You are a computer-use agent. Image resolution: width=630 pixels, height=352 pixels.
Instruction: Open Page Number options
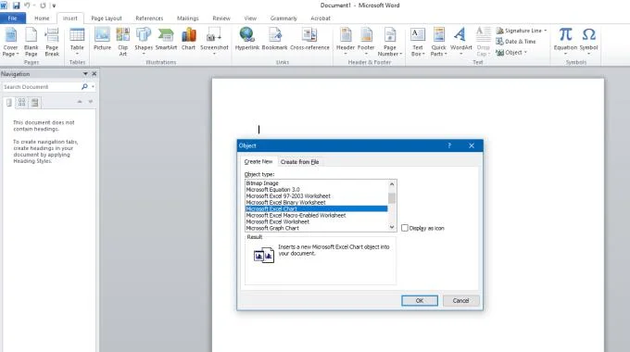[x=390, y=42]
